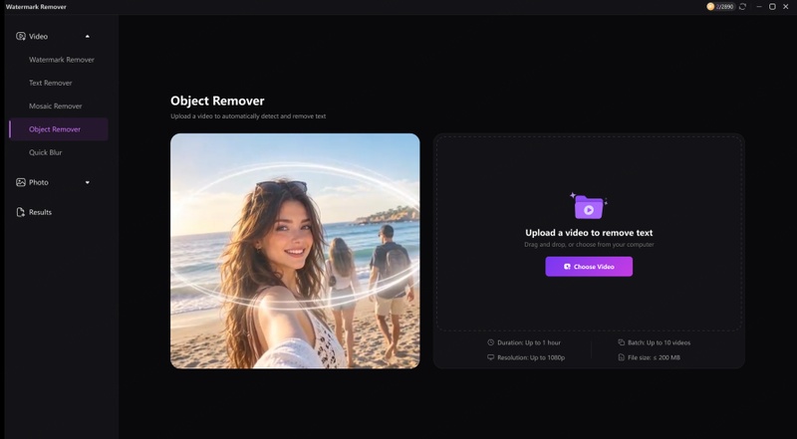Click the 'Upload a video to remove text' heading
Screen dimensions: 797x439
[589, 233]
